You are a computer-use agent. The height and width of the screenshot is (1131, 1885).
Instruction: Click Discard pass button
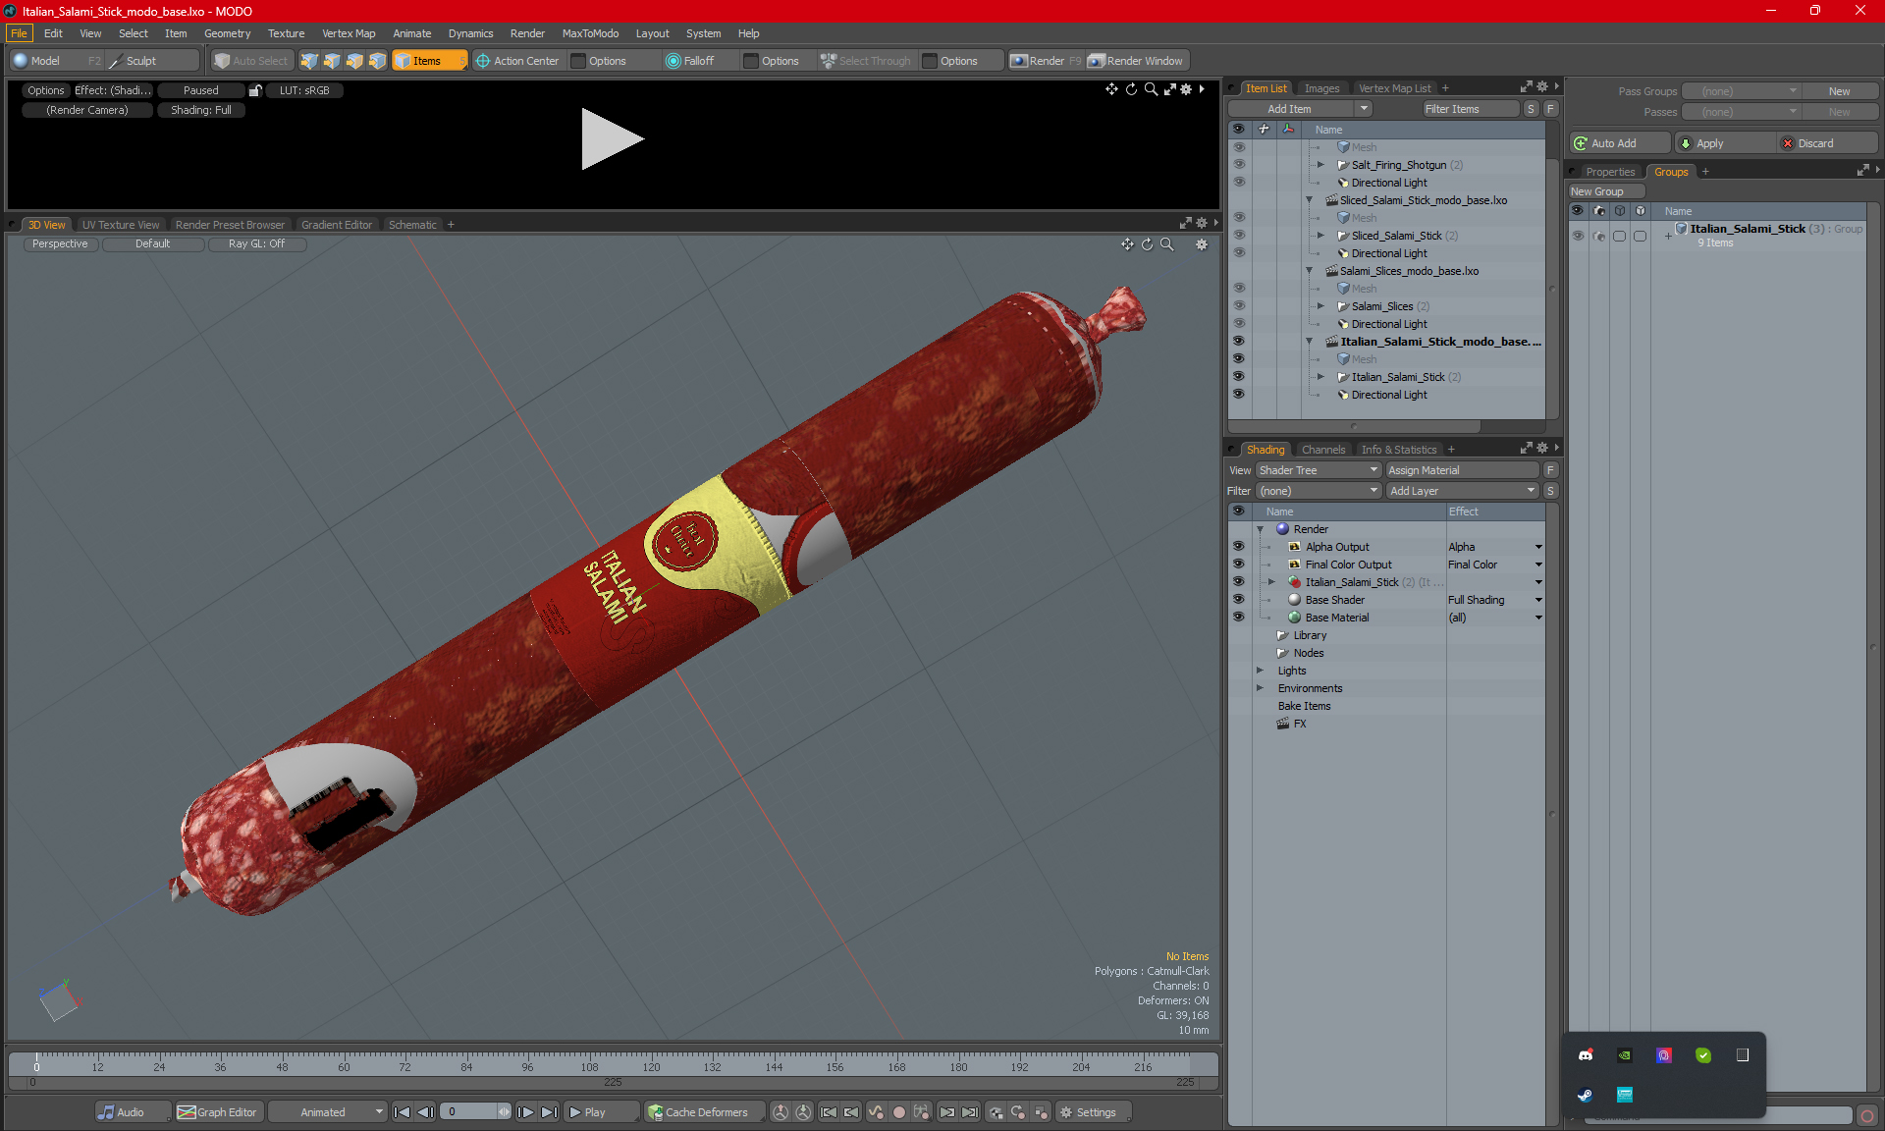pos(1827,143)
